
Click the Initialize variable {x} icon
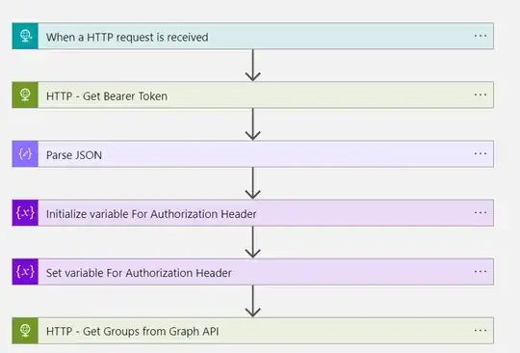pos(25,213)
